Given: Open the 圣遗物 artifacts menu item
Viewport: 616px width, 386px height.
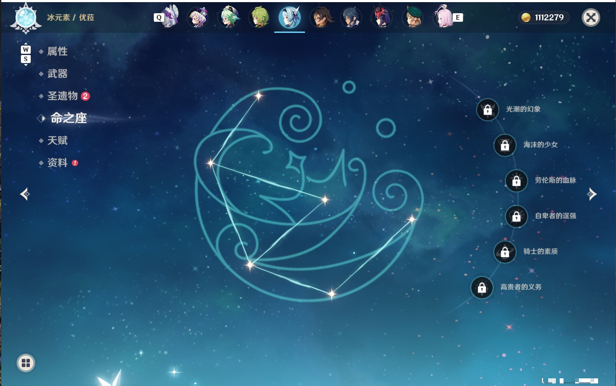Looking at the screenshot, I should coord(62,96).
